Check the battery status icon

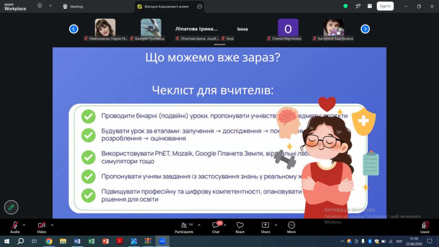[x=384, y=241]
